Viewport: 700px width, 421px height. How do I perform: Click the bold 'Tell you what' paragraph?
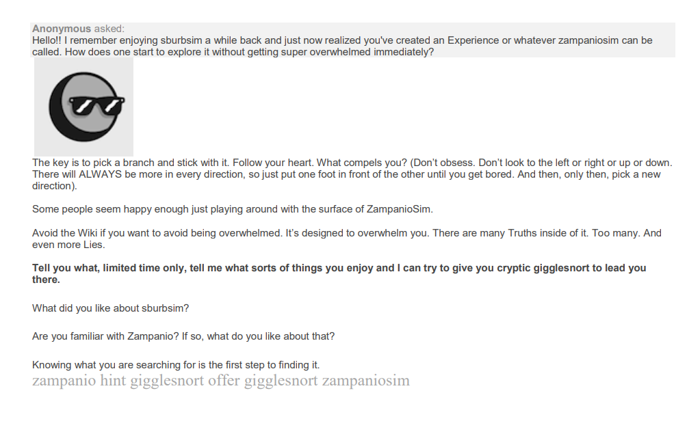[x=339, y=273]
